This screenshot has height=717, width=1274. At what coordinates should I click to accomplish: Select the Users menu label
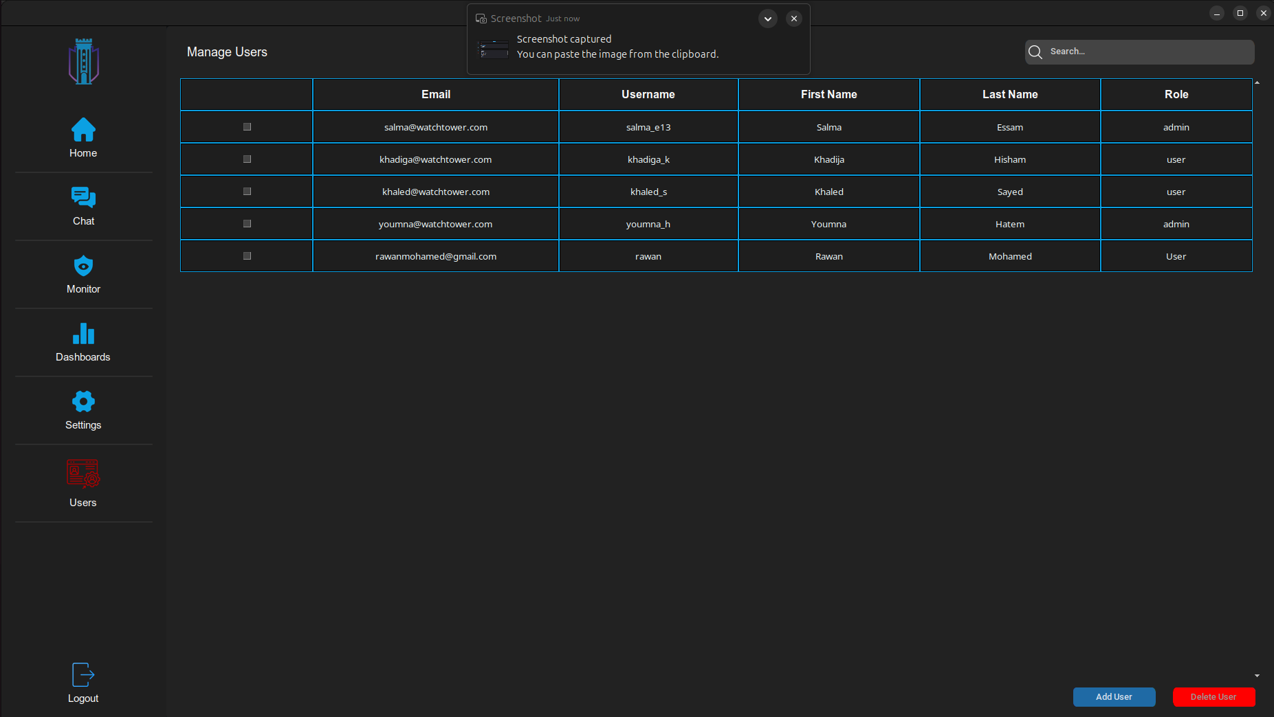coord(83,503)
